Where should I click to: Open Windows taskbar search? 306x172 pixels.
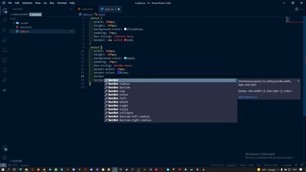pos(9,170)
